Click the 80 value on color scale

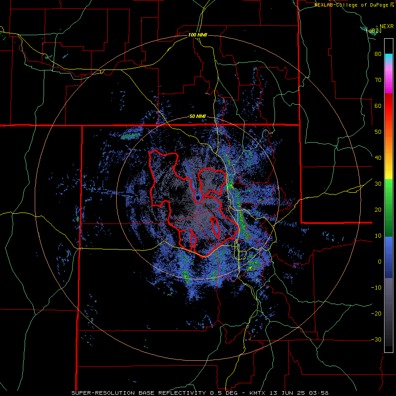click(378, 54)
